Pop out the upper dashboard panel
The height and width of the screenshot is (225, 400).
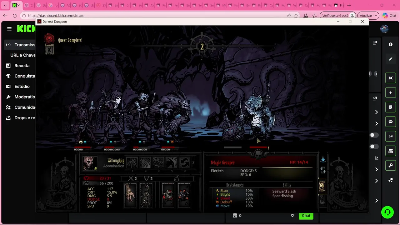click(375, 43)
